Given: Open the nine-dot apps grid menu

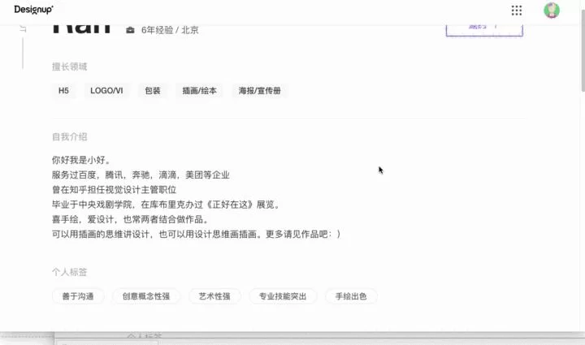Looking at the screenshot, I should click(x=517, y=11).
